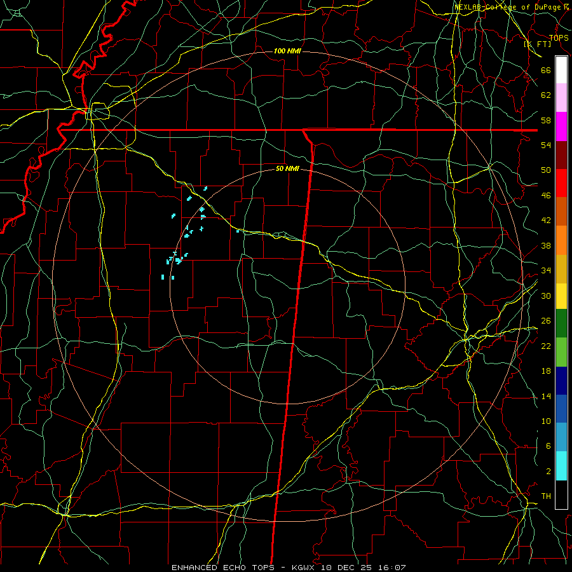Click the 50 NMI range ring label

point(287,168)
